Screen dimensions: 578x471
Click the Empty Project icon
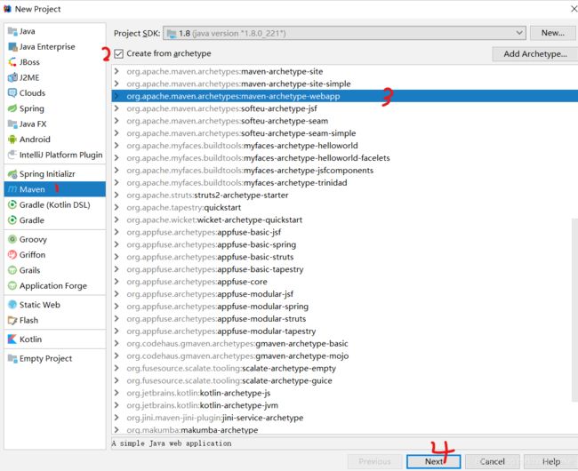tap(12, 358)
